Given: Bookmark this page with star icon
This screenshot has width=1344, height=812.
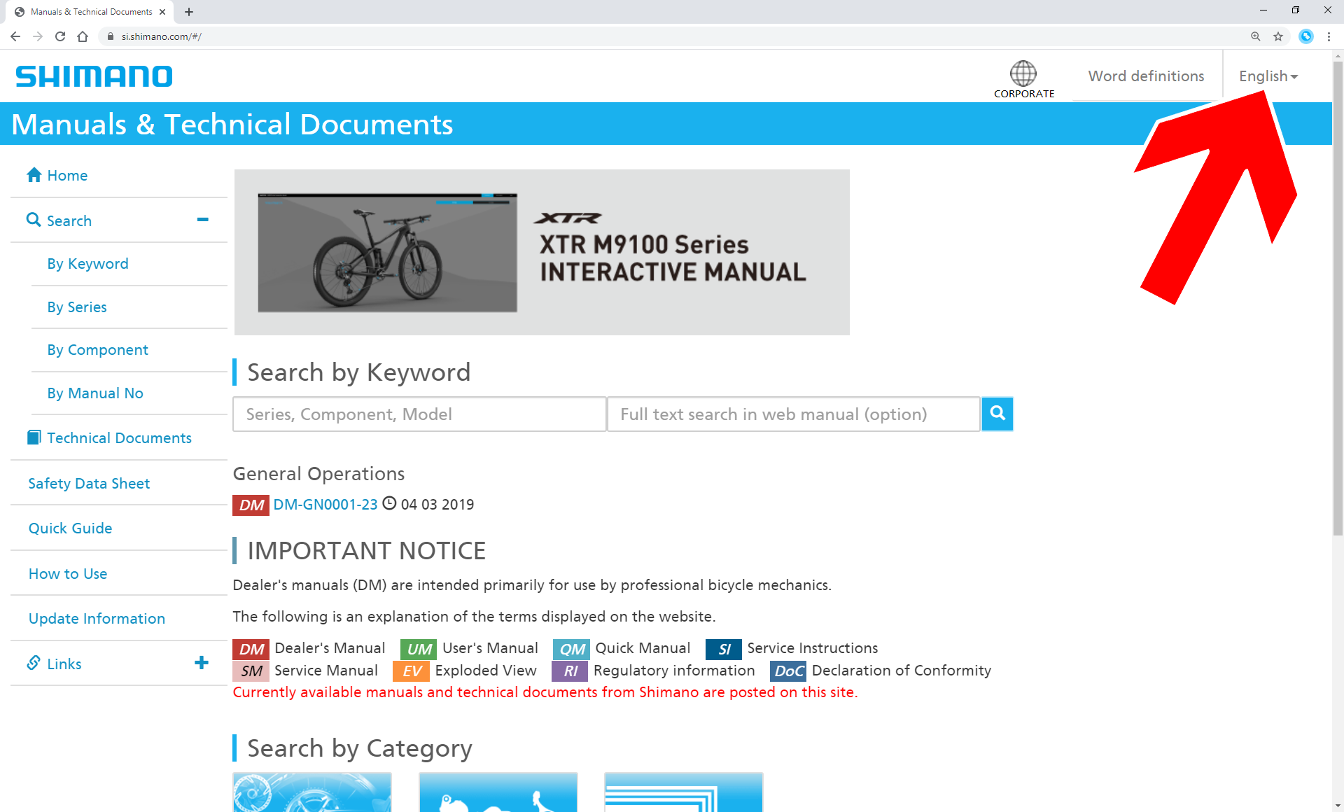Looking at the screenshot, I should 1278,36.
